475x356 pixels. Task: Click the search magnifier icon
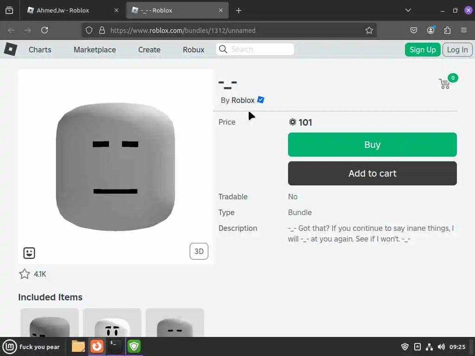223,49
